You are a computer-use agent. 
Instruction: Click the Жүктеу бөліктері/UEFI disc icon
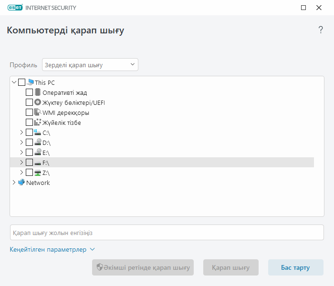click(x=38, y=102)
